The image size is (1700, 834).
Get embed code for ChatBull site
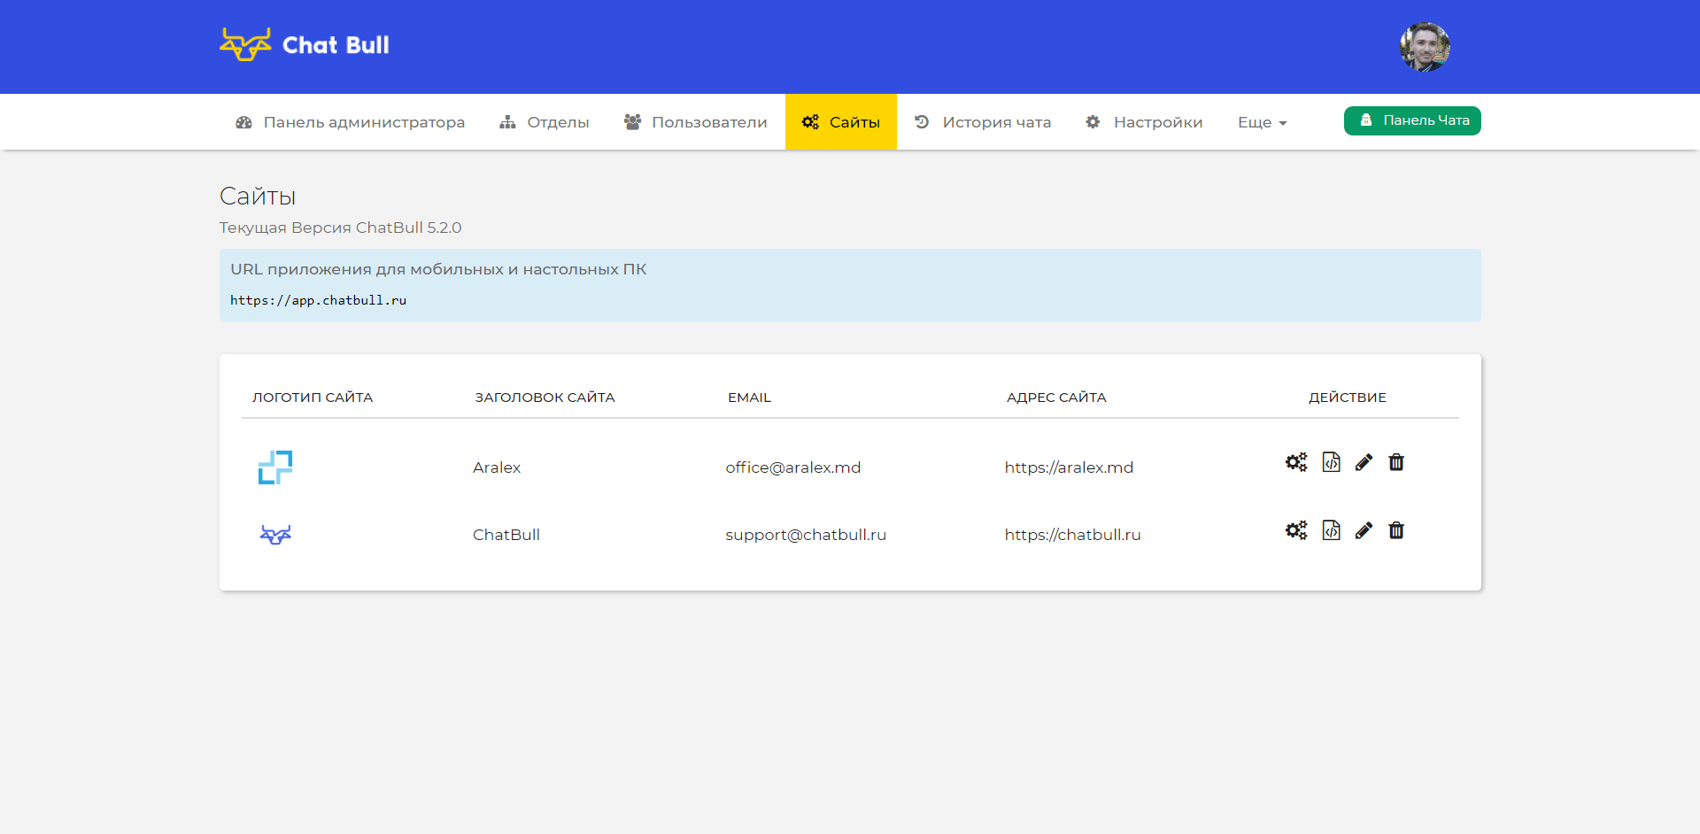pyautogui.click(x=1331, y=530)
